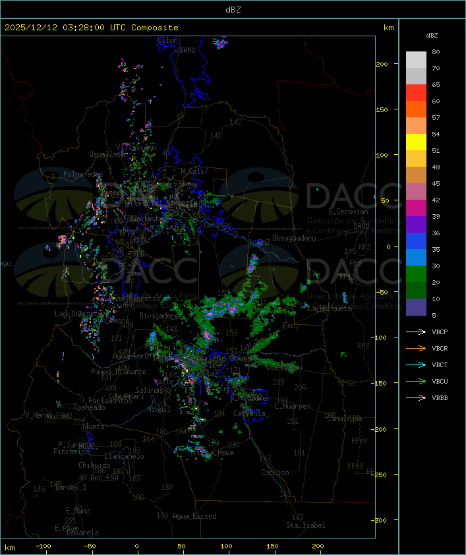
Task: Click the pink VBBB arrow icon
Action: (416, 398)
